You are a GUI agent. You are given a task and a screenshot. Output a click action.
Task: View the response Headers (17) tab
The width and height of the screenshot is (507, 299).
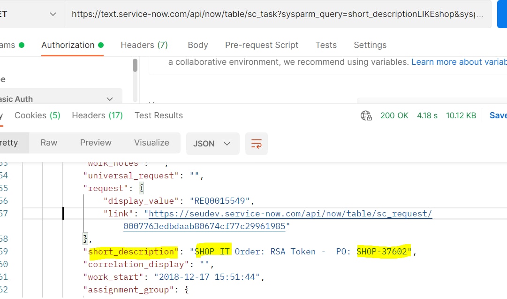pyautogui.click(x=97, y=115)
